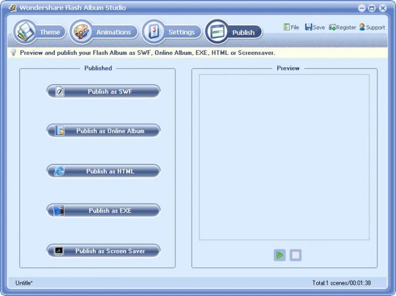Viewport: 396px width, 296px height.
Task: Click Publish as EXE
Action: (104, 211)
